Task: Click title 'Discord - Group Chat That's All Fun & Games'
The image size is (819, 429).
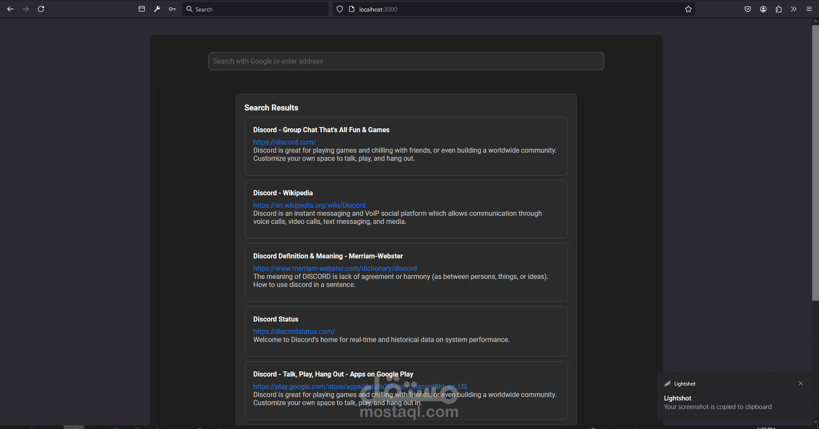Action: (x=321, y=130)
